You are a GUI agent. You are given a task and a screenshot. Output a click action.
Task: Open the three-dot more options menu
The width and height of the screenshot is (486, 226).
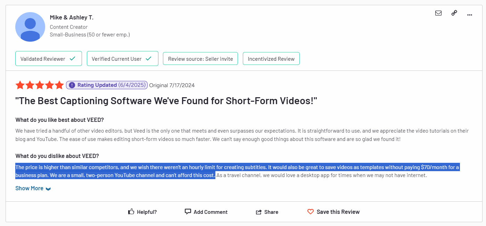pos(470,15)
